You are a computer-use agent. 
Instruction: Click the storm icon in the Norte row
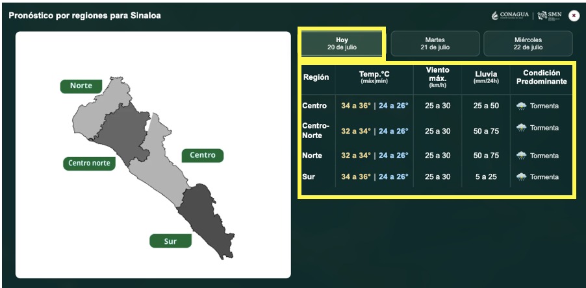521,156
